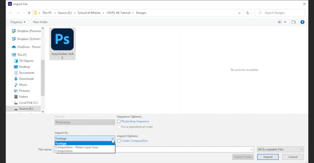Open the view layout options icon

coord(280,22)
